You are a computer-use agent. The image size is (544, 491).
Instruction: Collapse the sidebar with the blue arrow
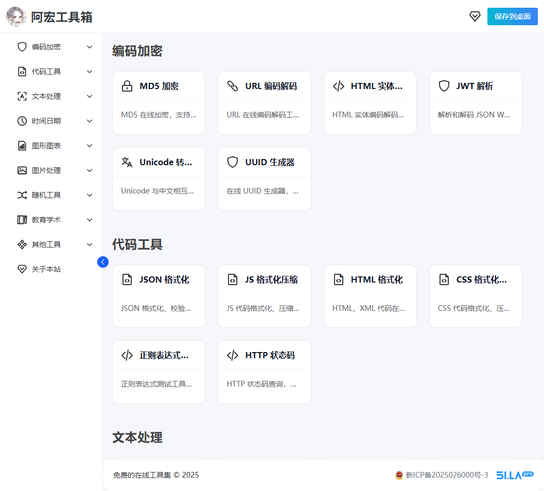coord(103,261)
